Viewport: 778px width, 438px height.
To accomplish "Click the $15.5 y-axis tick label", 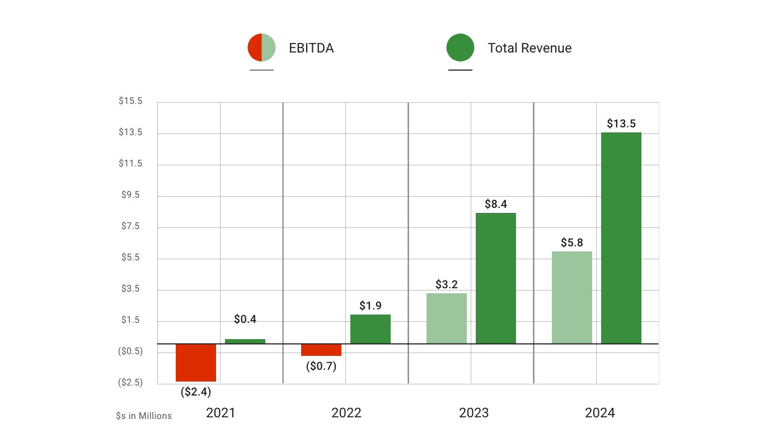I will click(130, 101).
